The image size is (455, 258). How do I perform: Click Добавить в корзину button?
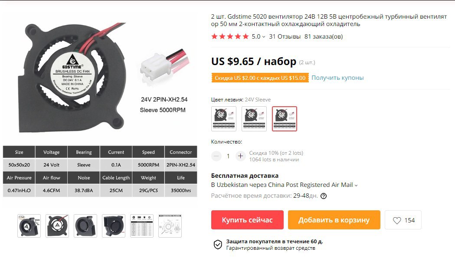pyautogui.click(x=334, y=220)
